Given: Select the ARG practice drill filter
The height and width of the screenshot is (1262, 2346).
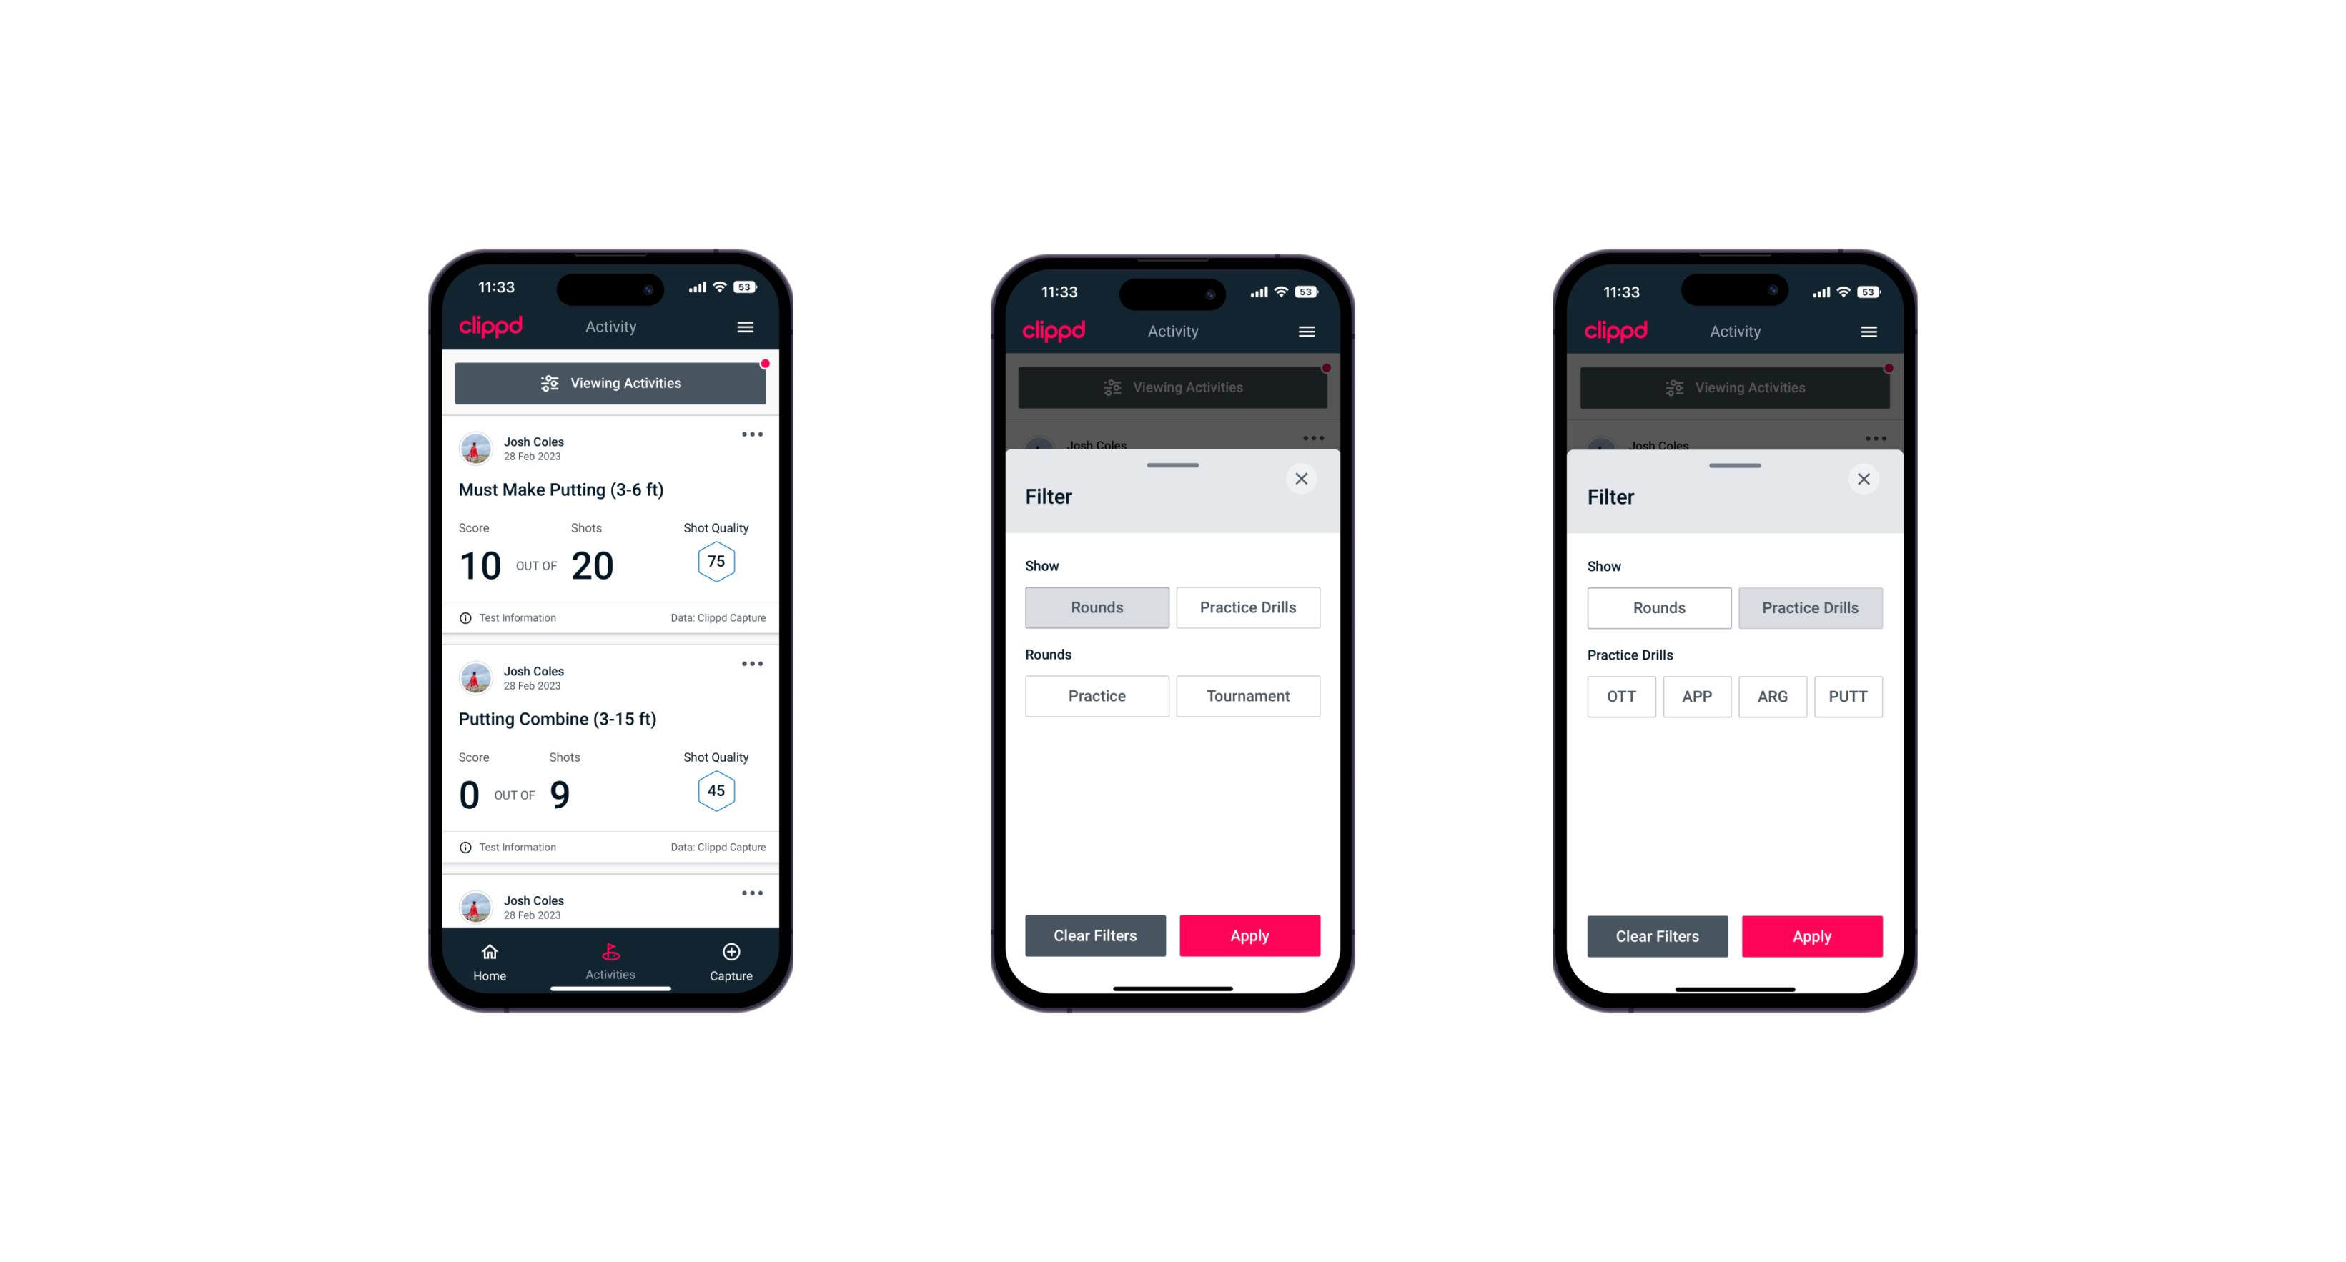Looking at the screenshot, I should pyautogui.click(x=1771, y=696).
